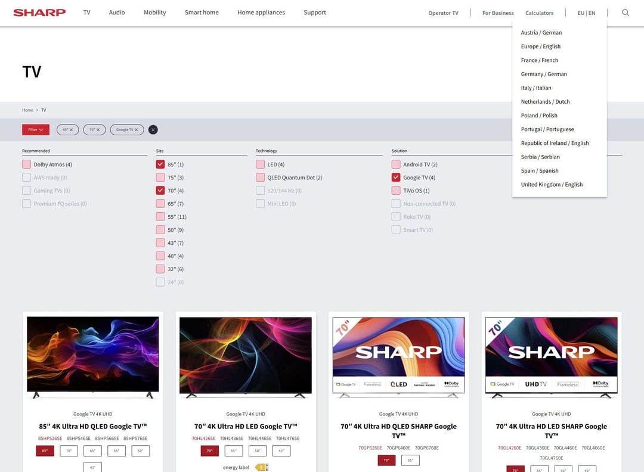Select Europe / English language

coord(540,47)
